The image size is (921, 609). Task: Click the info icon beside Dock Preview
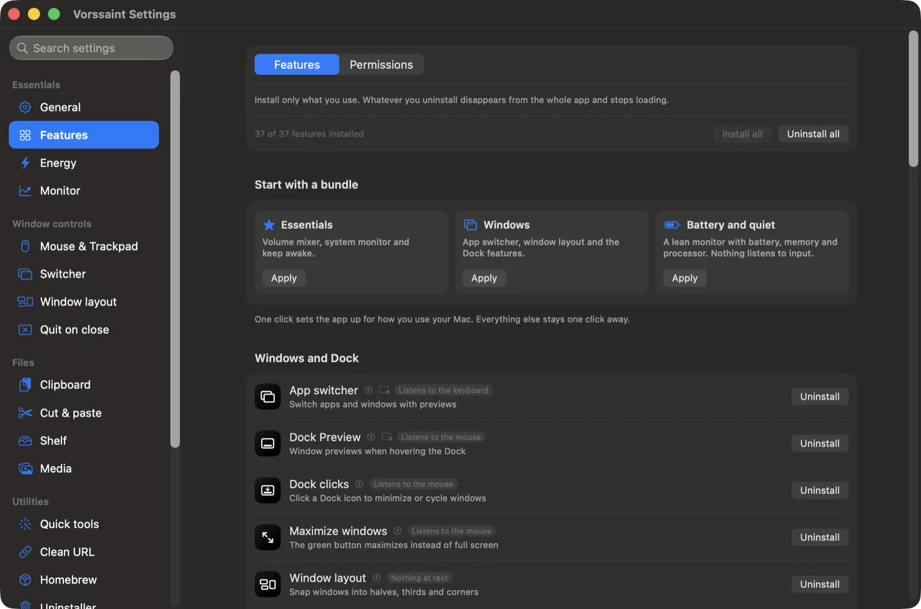point(371,437)
